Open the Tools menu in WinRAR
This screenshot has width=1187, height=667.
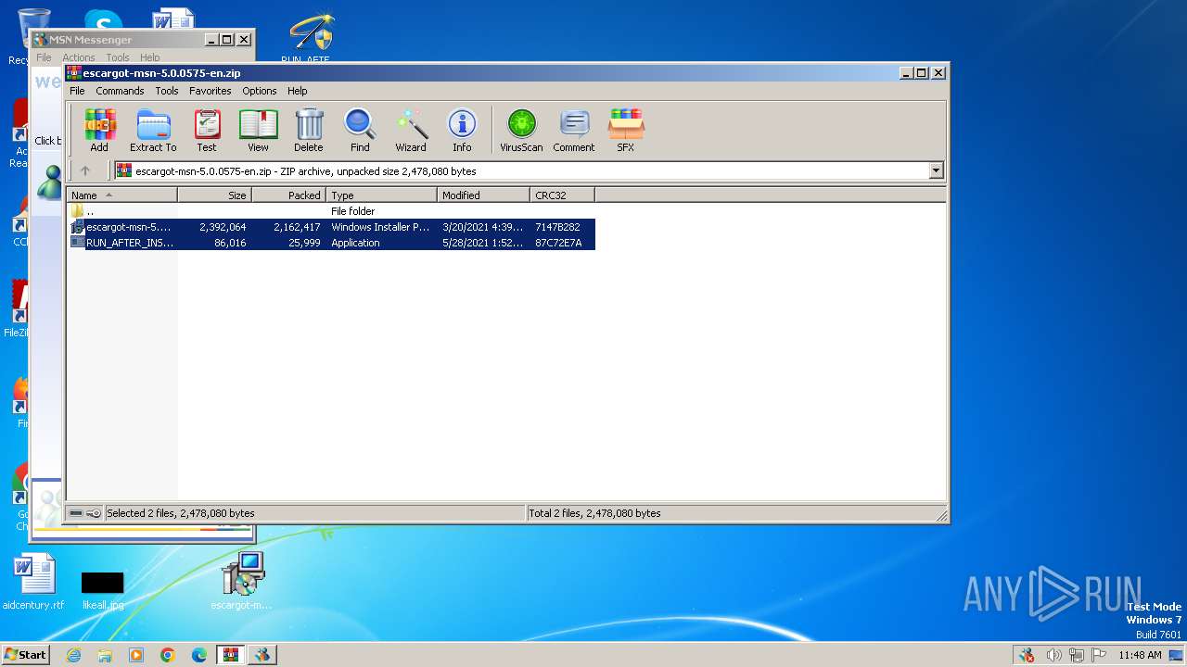(167, 91)
